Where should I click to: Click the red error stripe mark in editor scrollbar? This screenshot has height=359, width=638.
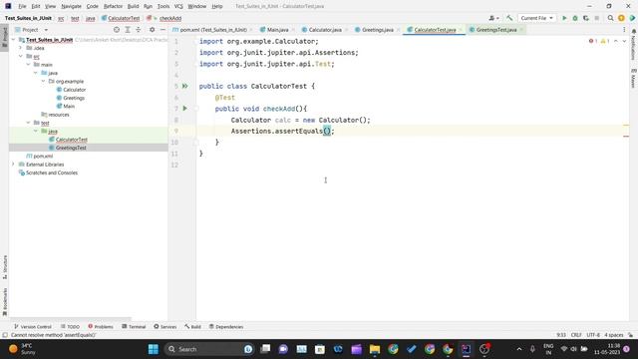point(626,137)
